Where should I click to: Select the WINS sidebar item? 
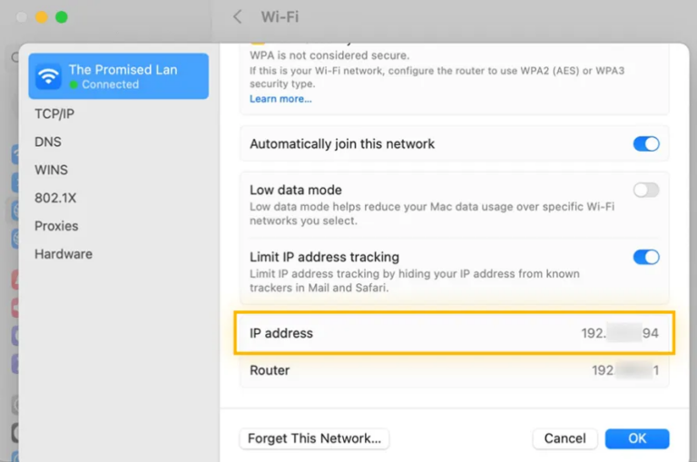coord(51,170)
